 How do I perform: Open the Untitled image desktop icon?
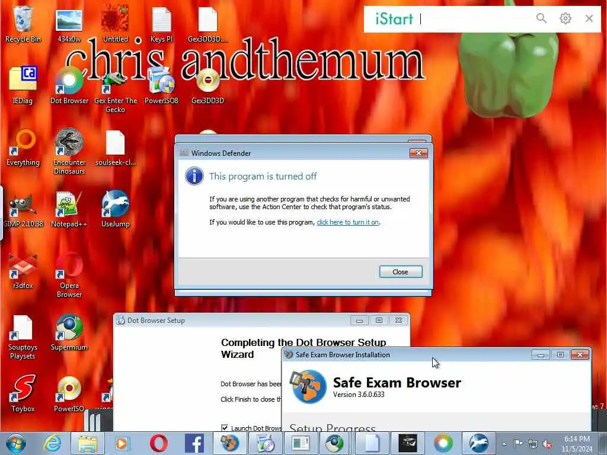tap(115, 24)
